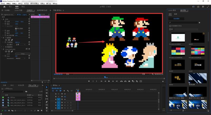Open the History panel tab
The height and width of the screenshot is (115, 211).
21,85
